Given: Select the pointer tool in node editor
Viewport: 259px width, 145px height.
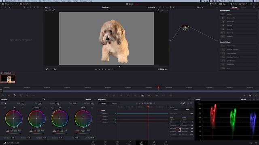Looking at the screenshot, I should click(171, 7).
